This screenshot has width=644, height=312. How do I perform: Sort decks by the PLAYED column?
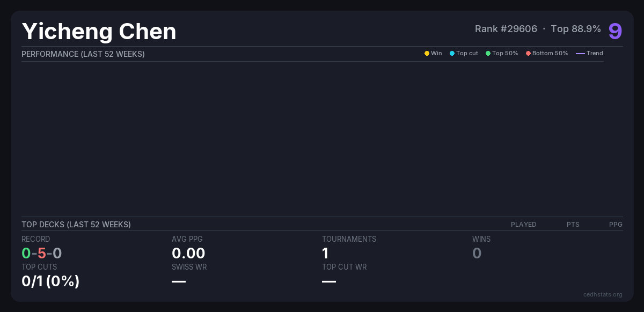(x=523, y=225)
